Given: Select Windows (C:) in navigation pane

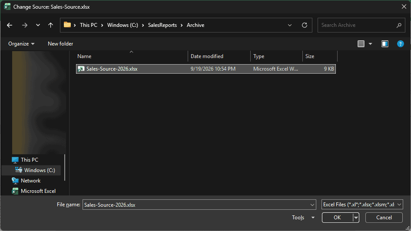Looking at the screenshot, I should tap(40, 170).
